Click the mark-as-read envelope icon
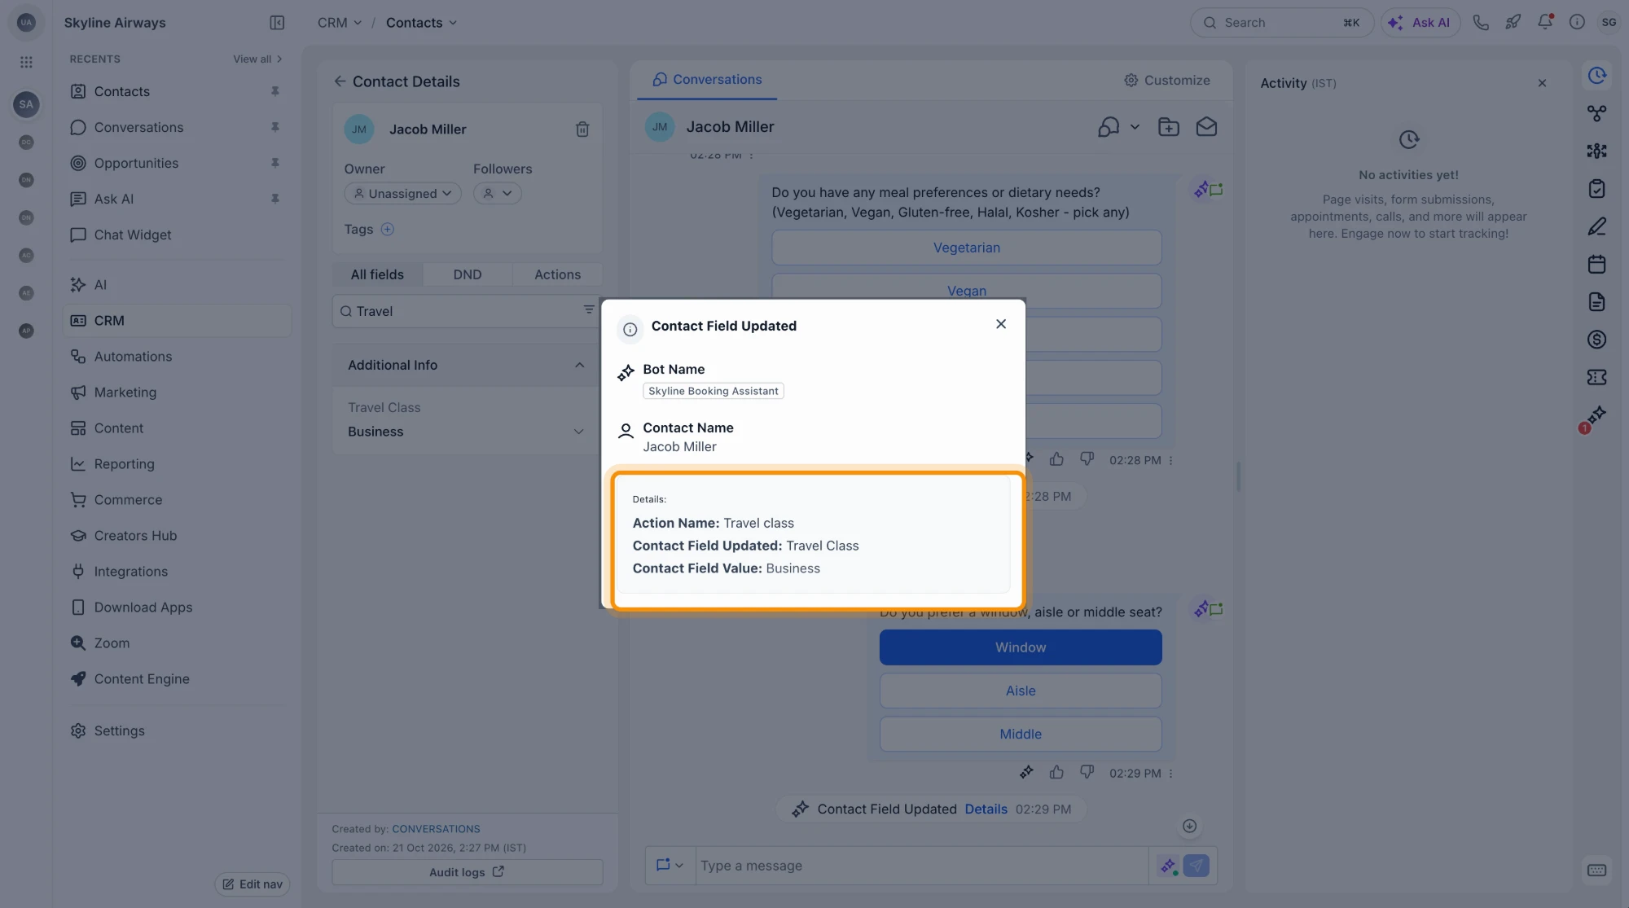This screenshot has height=908, width=1629. coord(1206,127)
